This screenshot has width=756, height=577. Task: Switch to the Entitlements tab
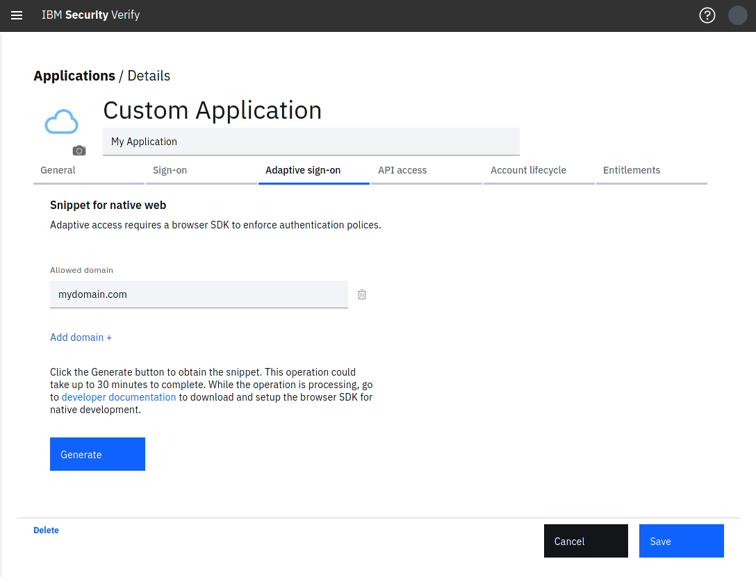(652, 171)
